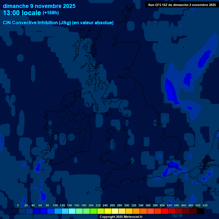Pick the black legend swatch between 500 and 520

coord(200,211)
